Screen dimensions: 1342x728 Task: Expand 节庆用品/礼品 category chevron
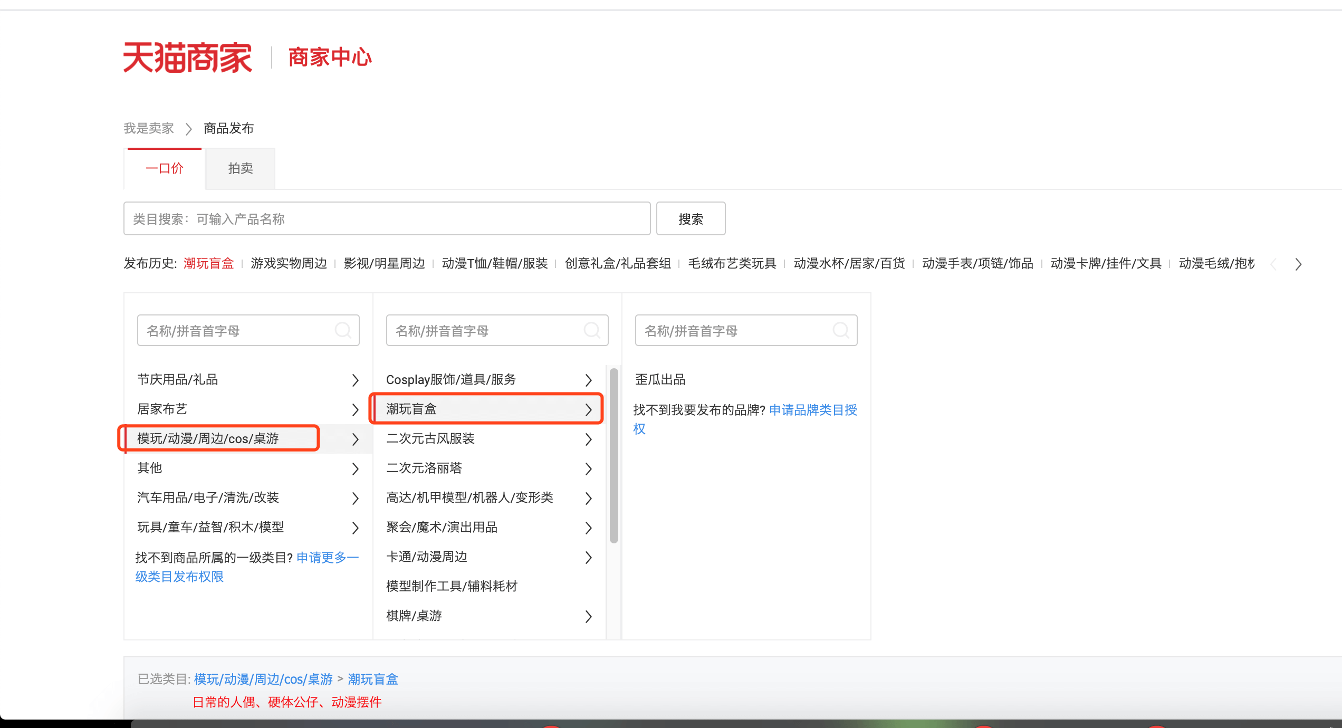pyautogui.click(x=355, y=380)
